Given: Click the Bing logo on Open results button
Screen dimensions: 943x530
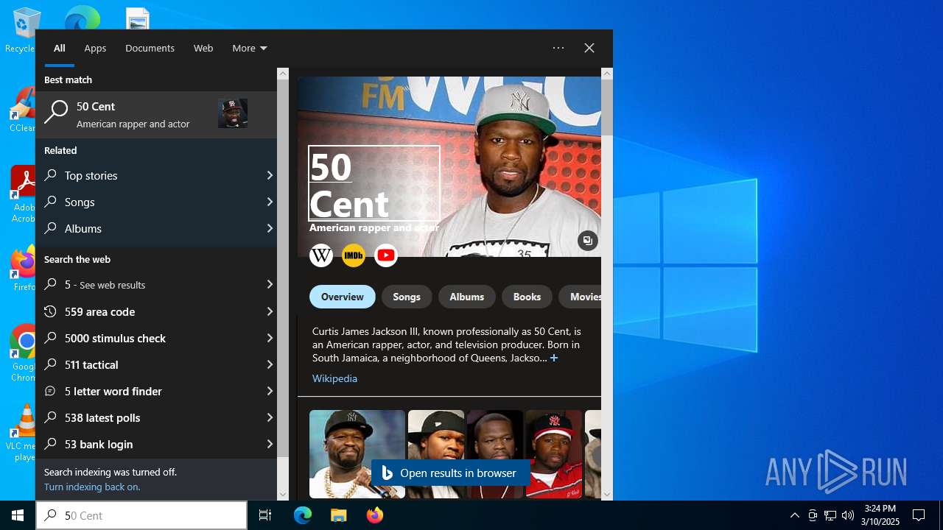Looking at the screenshot, I should (387, 473).
